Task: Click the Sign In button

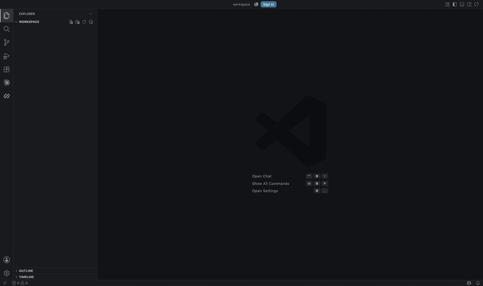Action: click(268, 4)
